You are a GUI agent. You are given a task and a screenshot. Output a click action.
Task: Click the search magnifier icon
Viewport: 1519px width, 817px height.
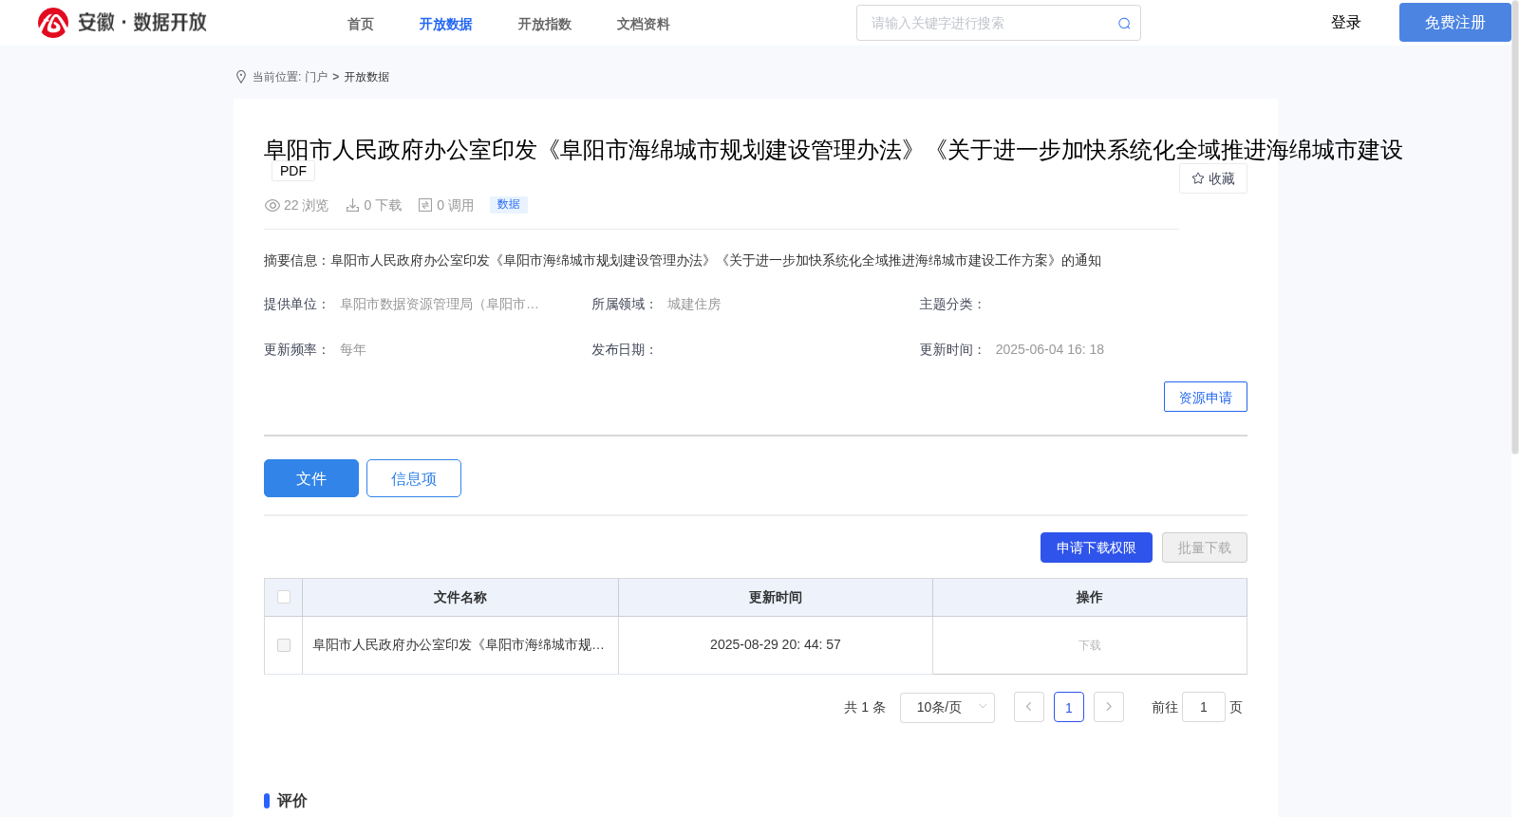(x=1124, y=24)
